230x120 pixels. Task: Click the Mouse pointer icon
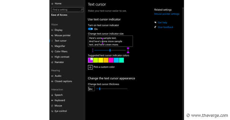(52, 35)
